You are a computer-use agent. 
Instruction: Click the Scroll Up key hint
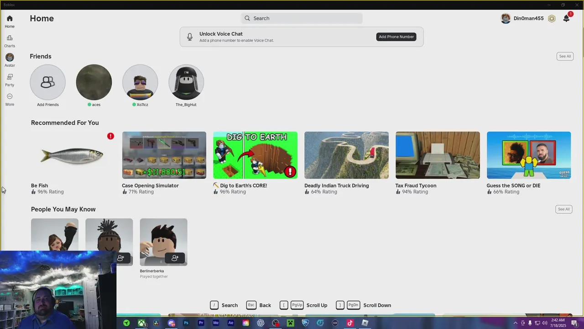click(x=303, y=305)
